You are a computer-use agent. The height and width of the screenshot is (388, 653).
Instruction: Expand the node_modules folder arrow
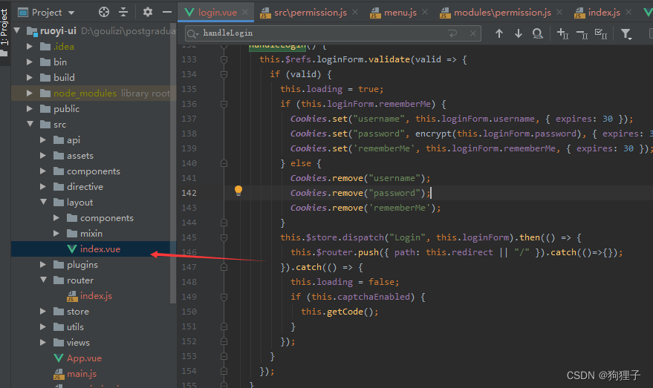click(x=30, y=93)
